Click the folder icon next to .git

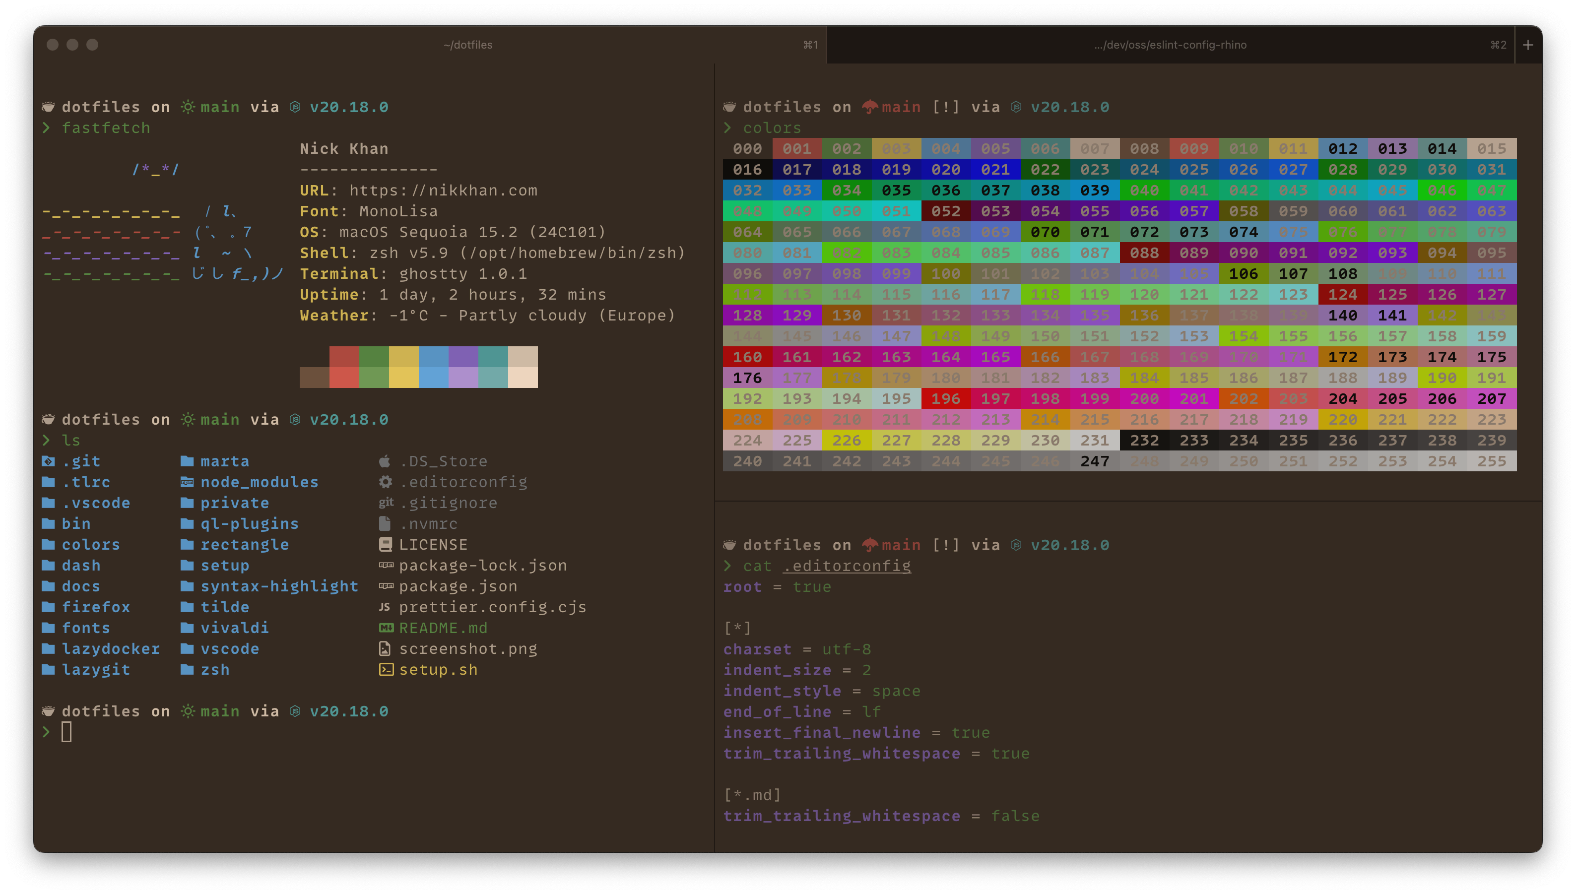coord(49,461)
